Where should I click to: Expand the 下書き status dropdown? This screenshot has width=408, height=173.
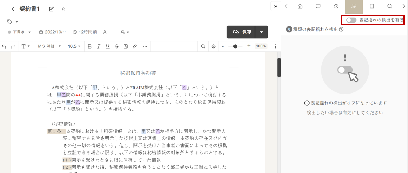point(20,32)
